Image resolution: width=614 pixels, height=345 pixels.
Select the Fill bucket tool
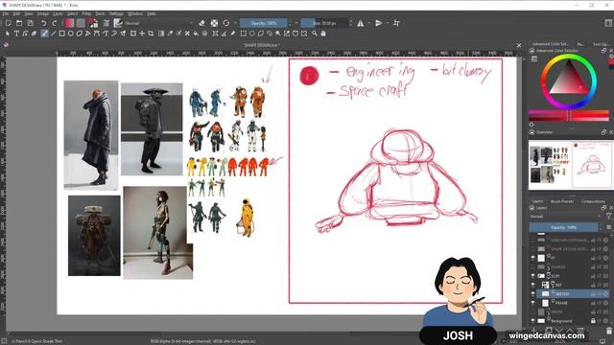click(x=196, y=34)
